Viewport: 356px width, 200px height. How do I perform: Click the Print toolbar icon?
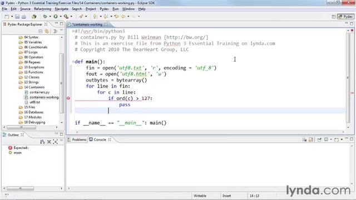pyautogui.click(x=23, y=17)
